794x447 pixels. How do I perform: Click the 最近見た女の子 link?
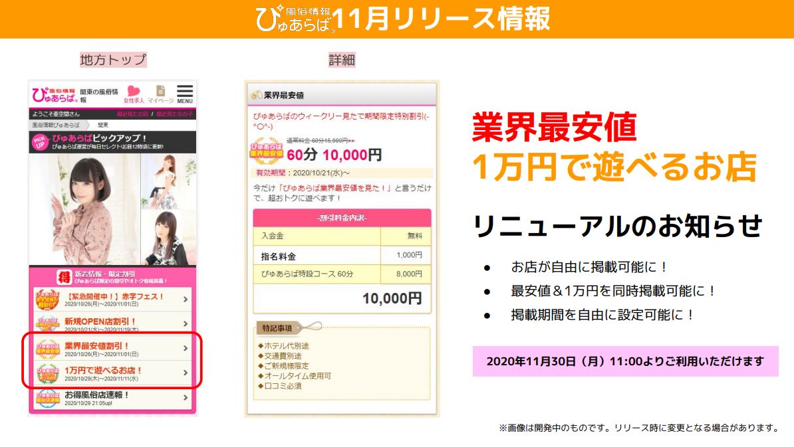174,114
